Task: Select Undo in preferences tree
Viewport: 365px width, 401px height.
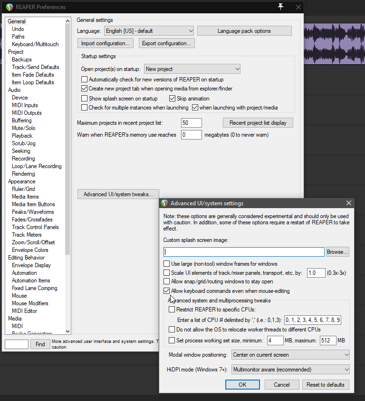Action: point(18,29)
